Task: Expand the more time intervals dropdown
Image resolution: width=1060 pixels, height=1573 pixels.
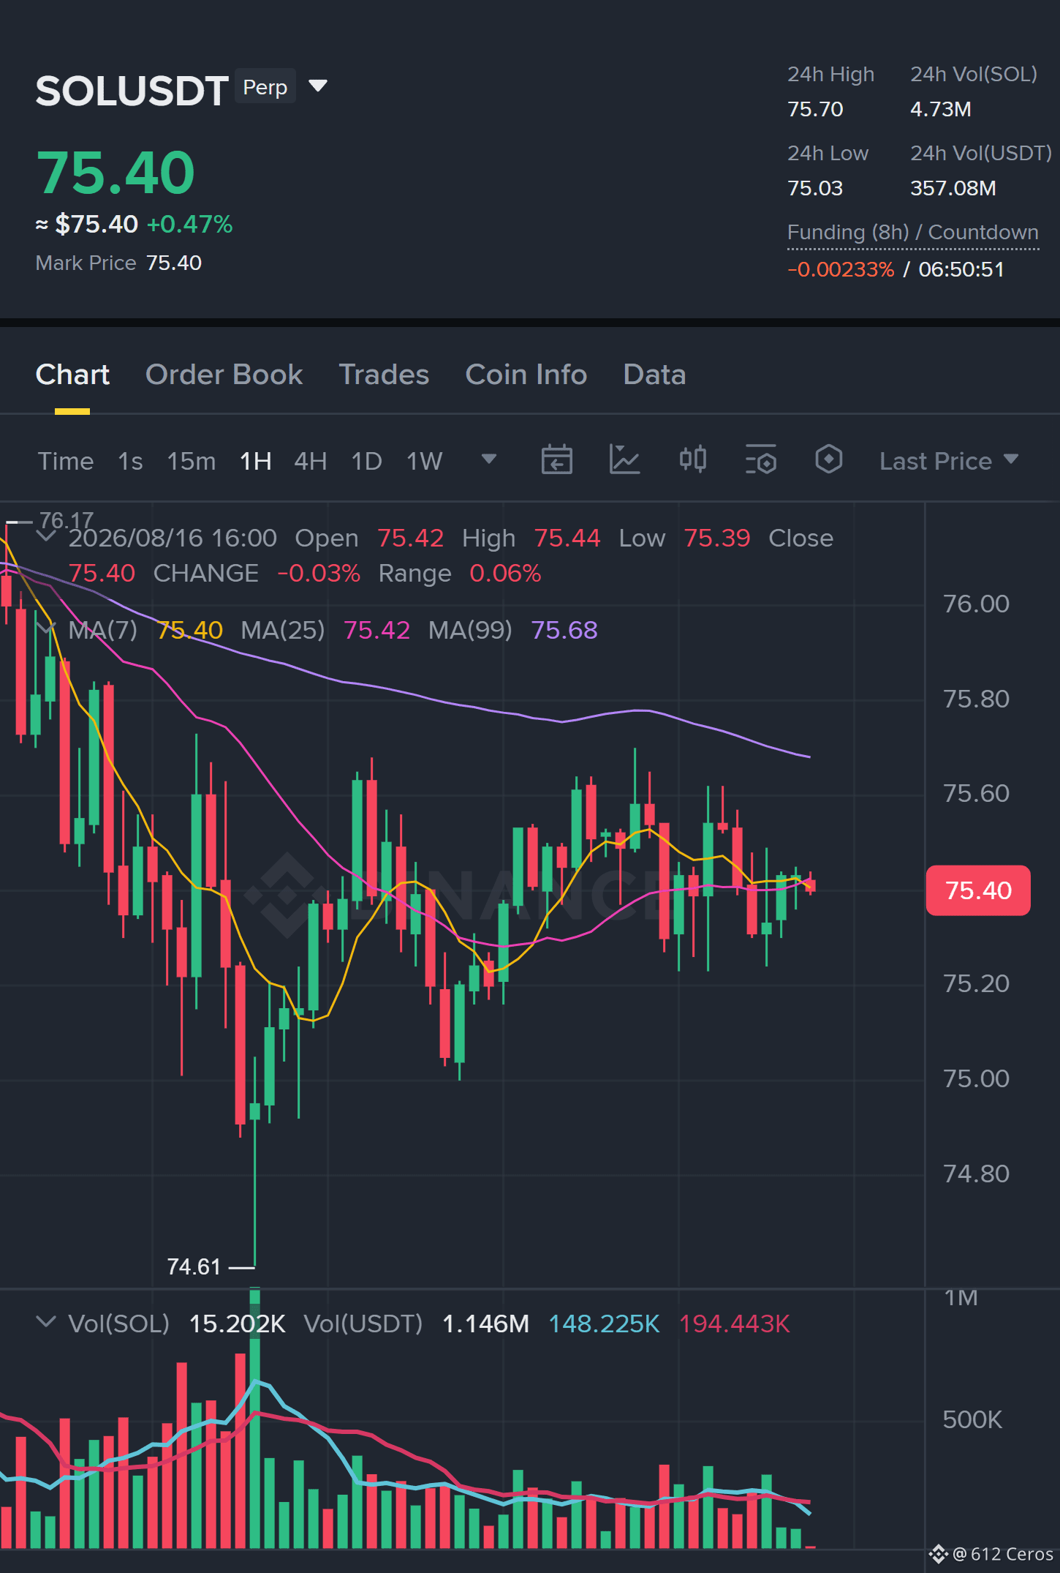Action: (489, 459)
